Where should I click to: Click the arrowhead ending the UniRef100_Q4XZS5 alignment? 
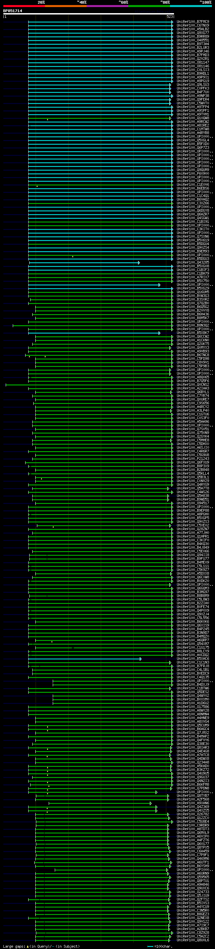156,811
